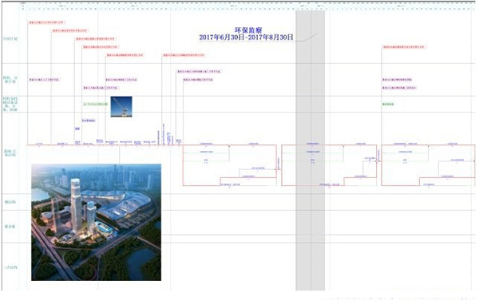The width and height of the screenshot is (479, 301).
Task: Select the 楼承板 row label
Action: [10, 227]
